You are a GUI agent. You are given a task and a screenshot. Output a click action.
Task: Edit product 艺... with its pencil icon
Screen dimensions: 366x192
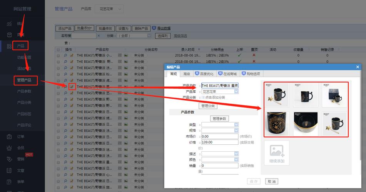click(x=72, y=93)
